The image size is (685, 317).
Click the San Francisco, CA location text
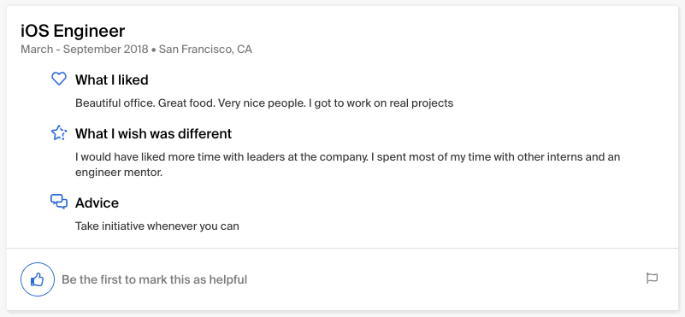(205, 50)
